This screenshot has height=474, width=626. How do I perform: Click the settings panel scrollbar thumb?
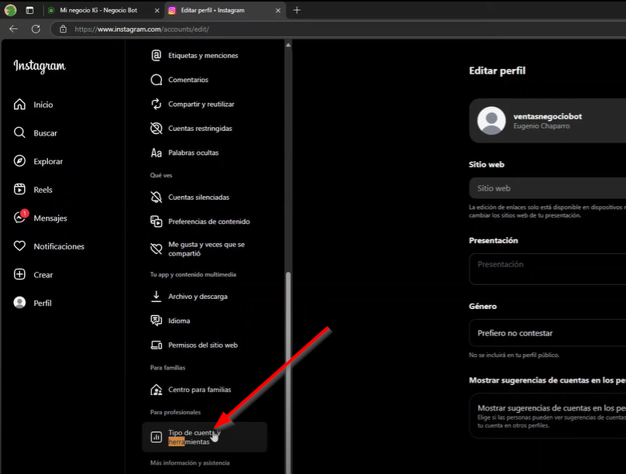288,371
